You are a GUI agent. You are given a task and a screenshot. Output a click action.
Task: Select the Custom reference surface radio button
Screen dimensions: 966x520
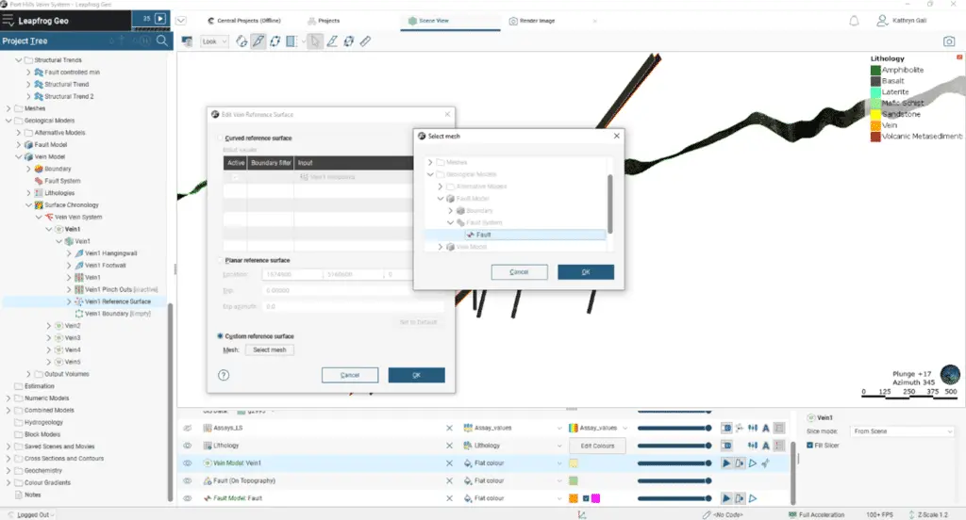pos(220,336)
